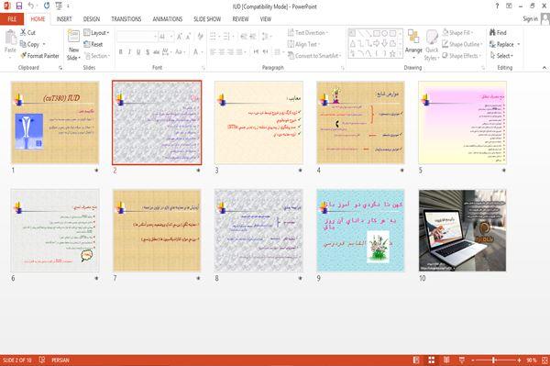The height and width of the screenshot is (366, 550).
Task: Click Quick Styles button
Action: click(x=432, y=45)
